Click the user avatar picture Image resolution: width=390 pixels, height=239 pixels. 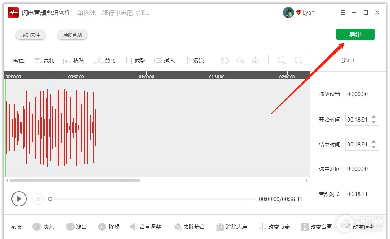coord(288,13)
